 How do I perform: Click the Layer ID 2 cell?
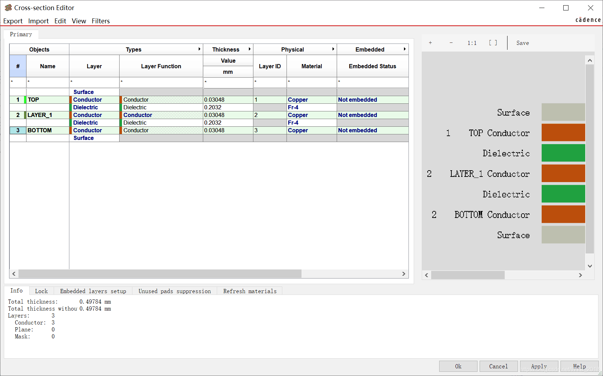click(x=270, y=115)
